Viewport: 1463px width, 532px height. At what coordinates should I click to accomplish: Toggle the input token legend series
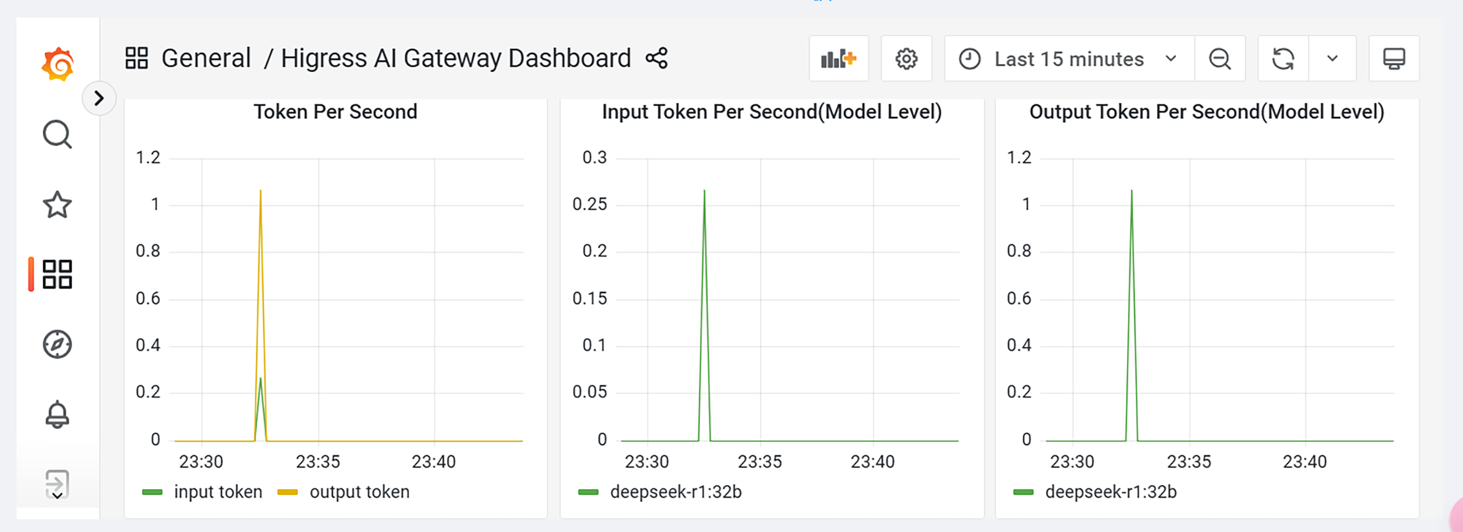coord(217,492)
